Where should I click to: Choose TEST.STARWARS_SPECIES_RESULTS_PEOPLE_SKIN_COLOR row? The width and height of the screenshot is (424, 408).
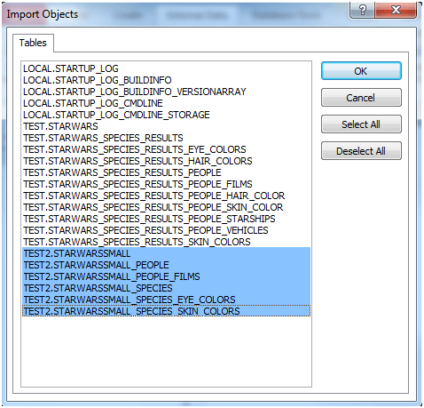click(166, 207)
